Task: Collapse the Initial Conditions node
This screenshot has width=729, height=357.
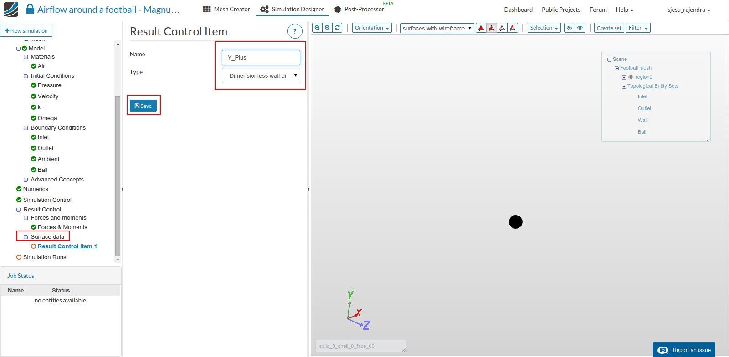Action: (26, 76)
